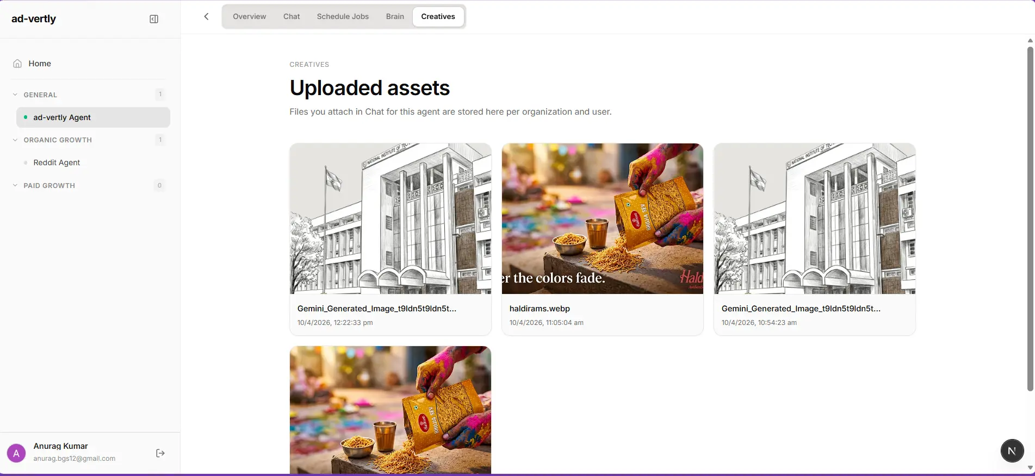Screen dimensions: 1035x476
Task: Click the scrollbar down arrow
Action: click(1030, 468)
